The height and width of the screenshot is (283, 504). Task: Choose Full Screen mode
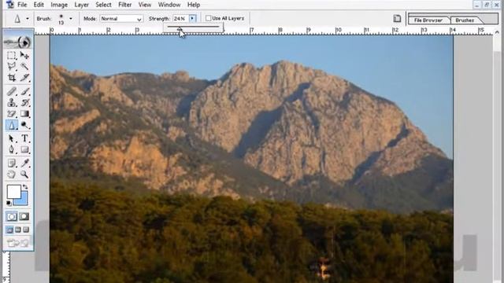pos(26,230)
